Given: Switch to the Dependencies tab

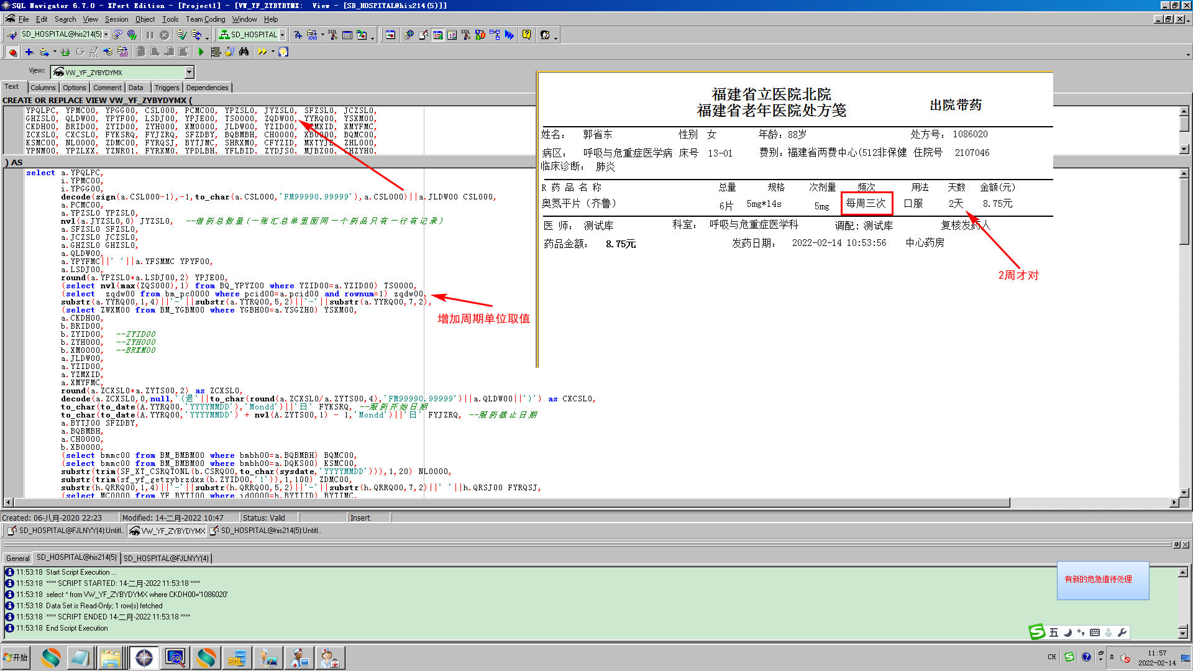Looking at the screenshot, I should tap(207, 88).
